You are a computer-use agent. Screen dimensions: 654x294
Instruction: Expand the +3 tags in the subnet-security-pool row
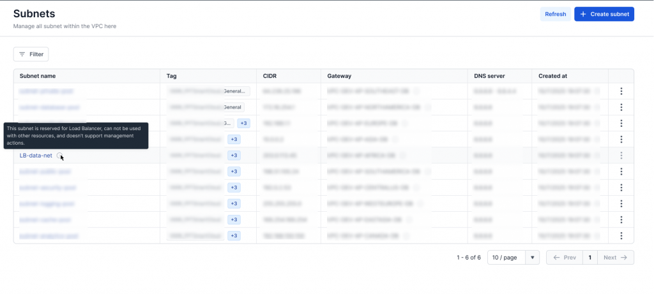[234, 187]
